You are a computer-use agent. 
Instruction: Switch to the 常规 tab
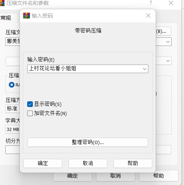(6, 18)
